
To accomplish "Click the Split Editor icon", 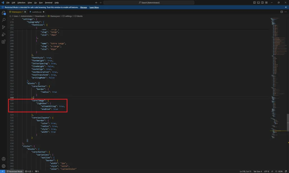I will (281, 12).
